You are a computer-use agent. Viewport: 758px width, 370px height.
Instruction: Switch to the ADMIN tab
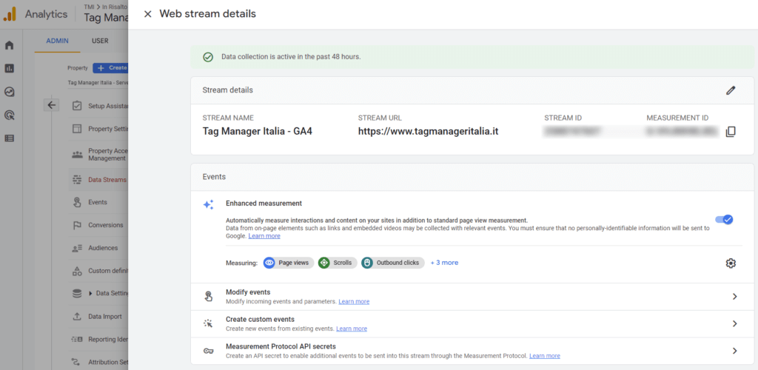click(58, 41)
